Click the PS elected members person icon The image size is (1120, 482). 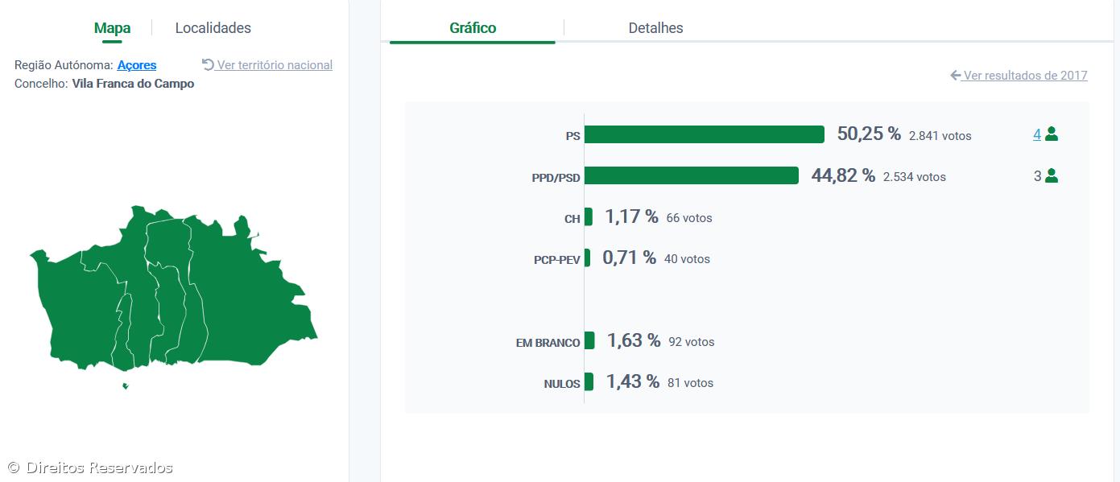[x=1051, y=134]
